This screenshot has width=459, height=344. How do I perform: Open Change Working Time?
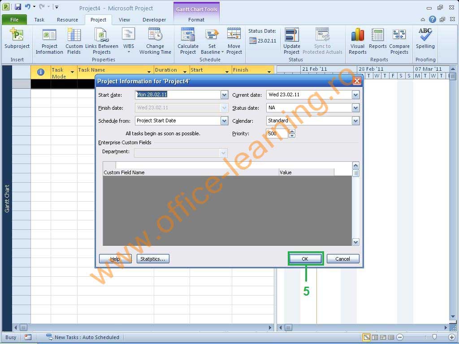click(155, 41)
